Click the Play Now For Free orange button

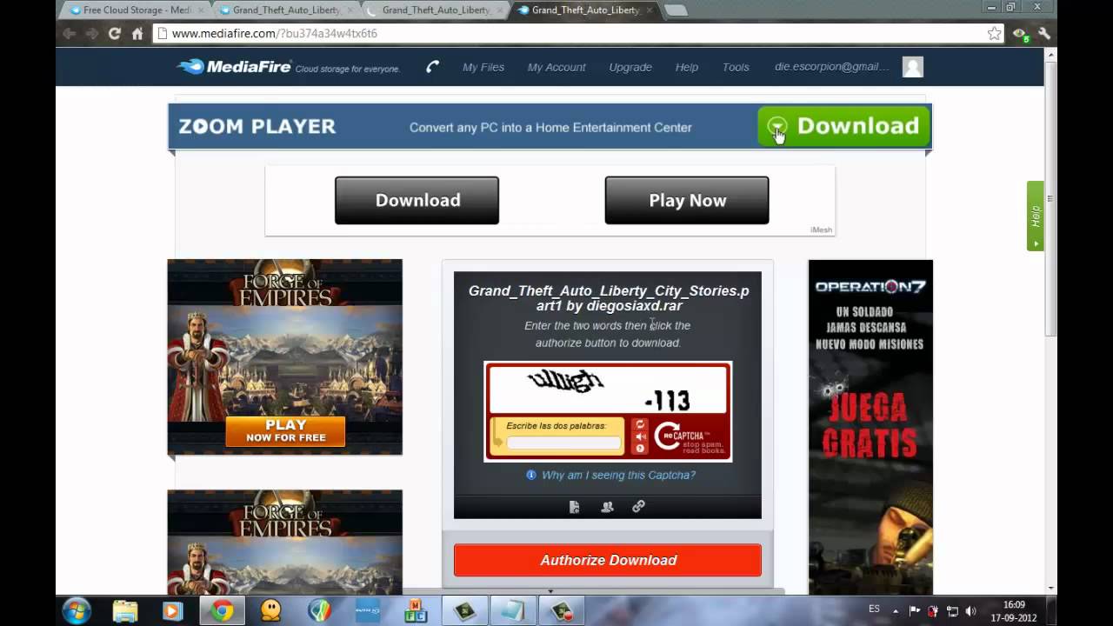click(285, 431)
